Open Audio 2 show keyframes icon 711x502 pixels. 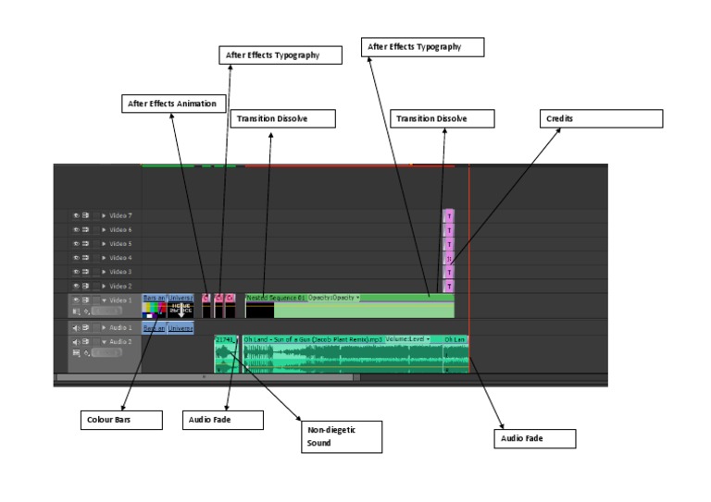86,352
